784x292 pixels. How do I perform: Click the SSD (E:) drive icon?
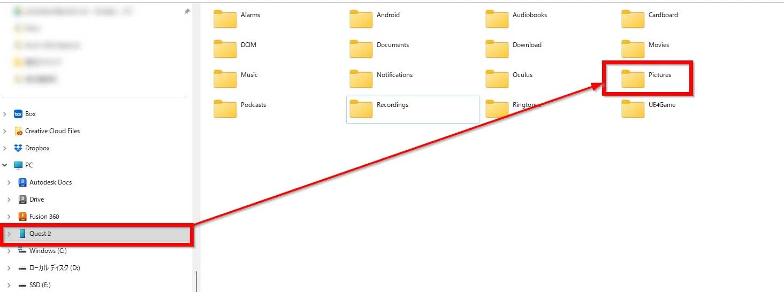point(22,285)
